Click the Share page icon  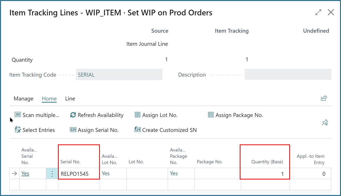pos(324,98)
